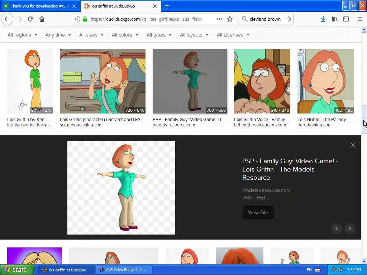Select the 900 × 1273 Lois standing thumbnail

(x=30, y=81)
